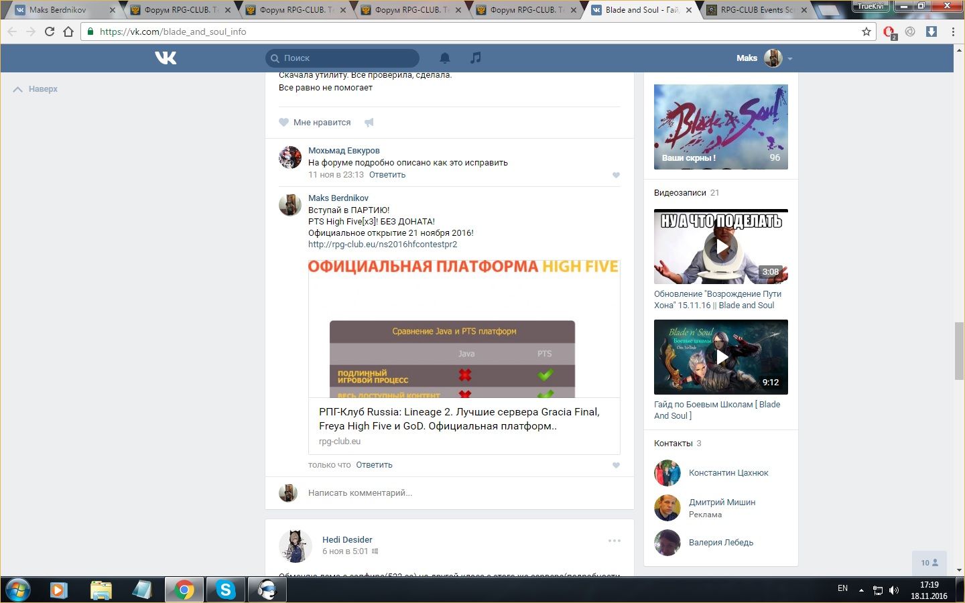Play the НУ А ЧТО ПОДЕЛАТЬ video
This screenshot has height=603, width=965.
[x=721, y=247]
